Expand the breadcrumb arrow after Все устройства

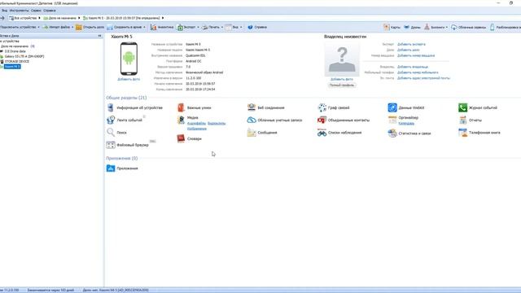point(40,18)
